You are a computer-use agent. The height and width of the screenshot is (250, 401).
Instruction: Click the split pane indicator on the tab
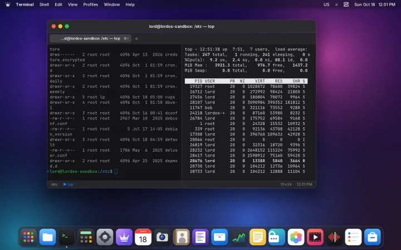tap(126, 38)
